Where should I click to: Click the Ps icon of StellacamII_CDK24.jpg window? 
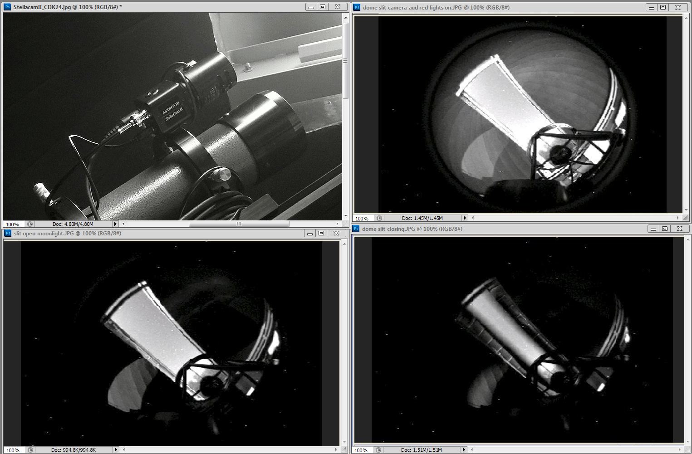click(7, 7)
